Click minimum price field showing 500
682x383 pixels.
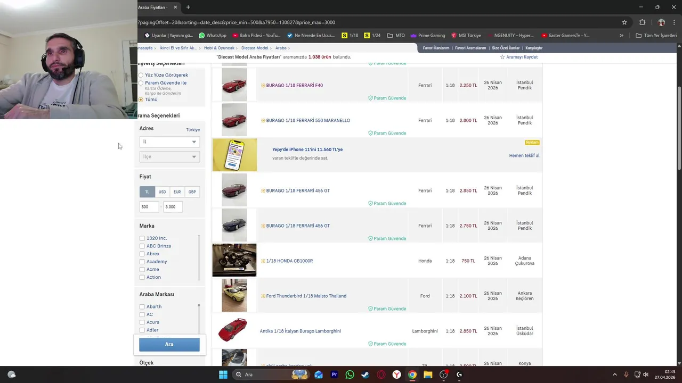(149, 206)
